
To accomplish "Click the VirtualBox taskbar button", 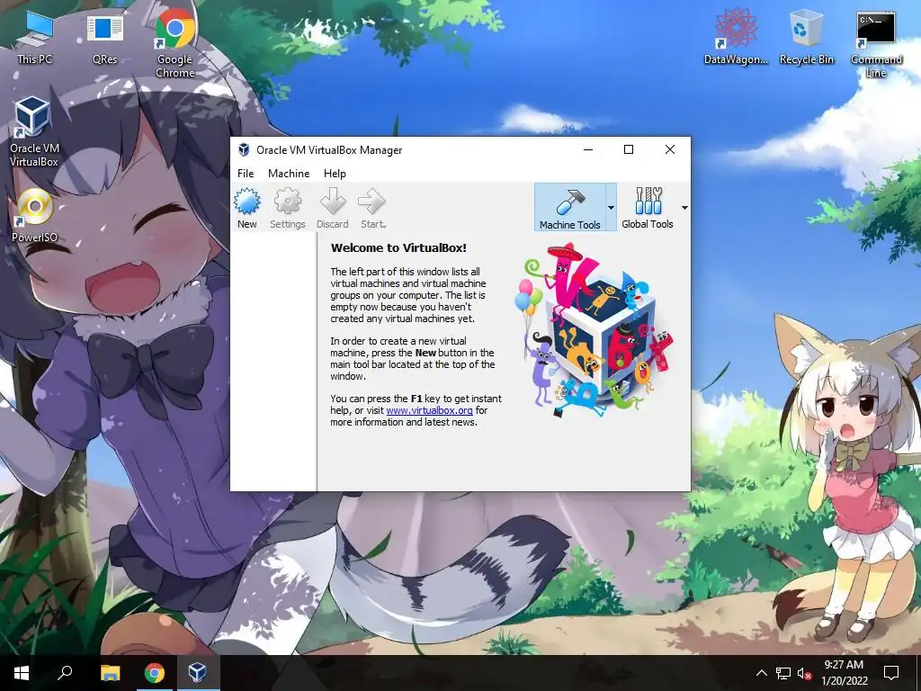I will 197,673.
